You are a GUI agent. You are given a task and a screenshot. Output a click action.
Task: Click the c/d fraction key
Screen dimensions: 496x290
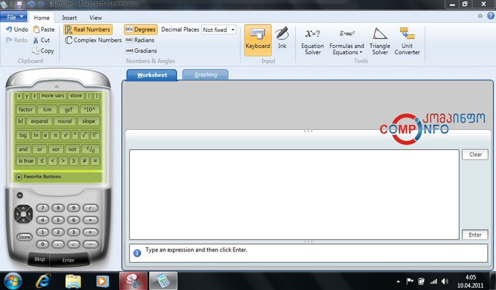90,149
